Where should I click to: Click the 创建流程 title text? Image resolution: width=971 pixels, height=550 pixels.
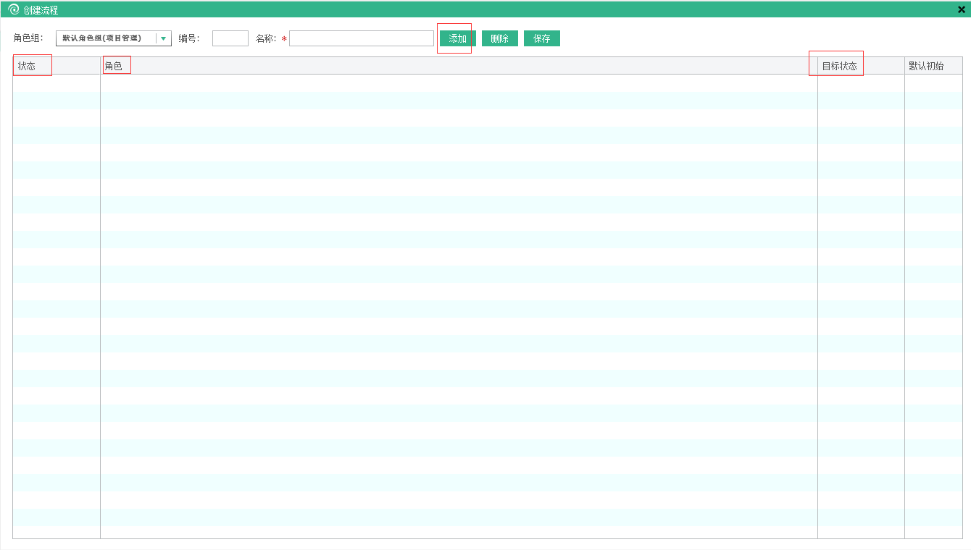pyautogui.click(x=41, y=10)
